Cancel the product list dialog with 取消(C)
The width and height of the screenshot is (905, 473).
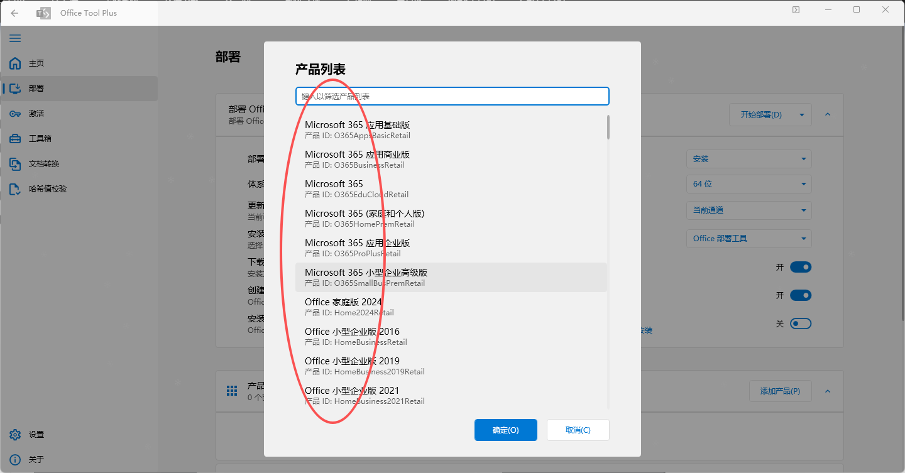(x=578, y=430)
